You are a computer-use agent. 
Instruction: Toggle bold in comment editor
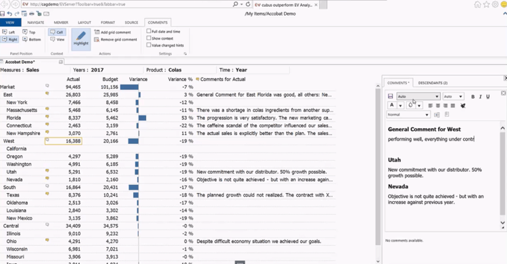tap(473, 97)
